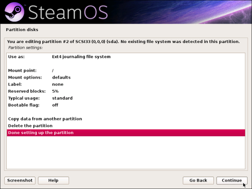Click the Steam logo in the banner

14,12
